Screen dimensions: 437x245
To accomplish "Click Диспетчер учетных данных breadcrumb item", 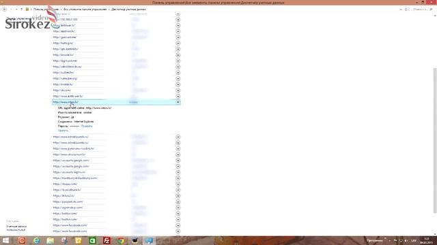I will (x=129, y=10).
